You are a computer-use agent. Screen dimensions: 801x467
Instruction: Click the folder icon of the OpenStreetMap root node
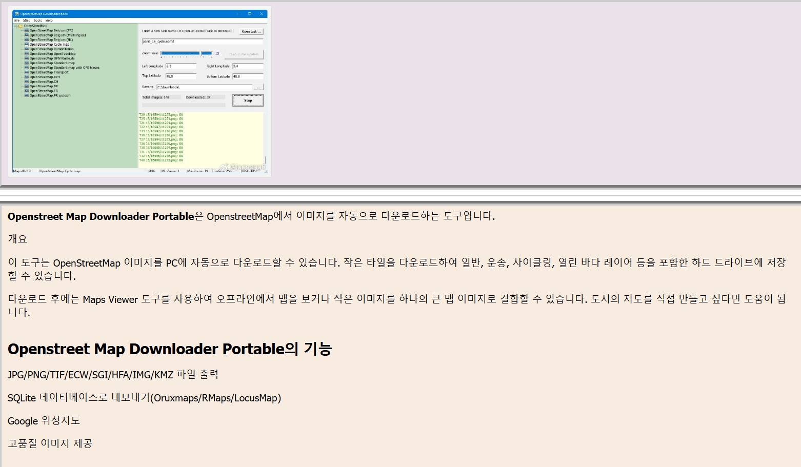point(21,26)
